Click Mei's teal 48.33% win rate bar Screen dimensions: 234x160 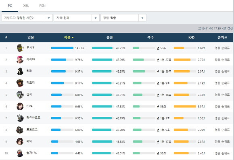click(102, 141)
